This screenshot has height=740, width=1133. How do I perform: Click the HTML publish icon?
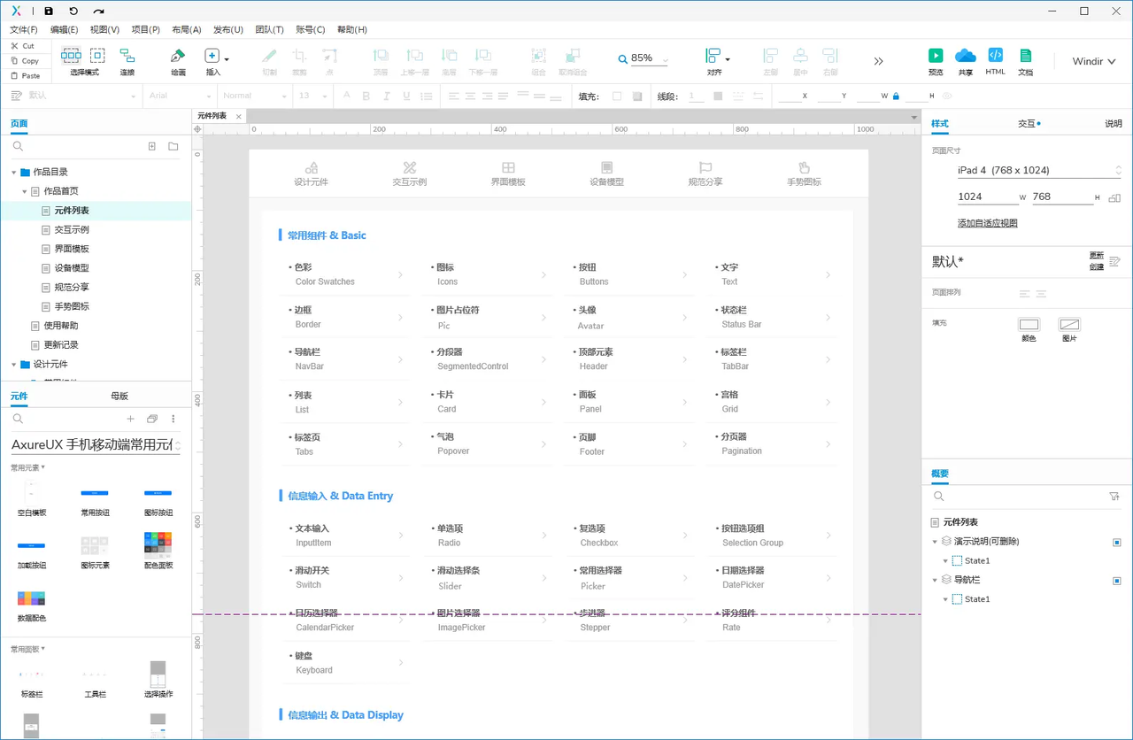995,56
